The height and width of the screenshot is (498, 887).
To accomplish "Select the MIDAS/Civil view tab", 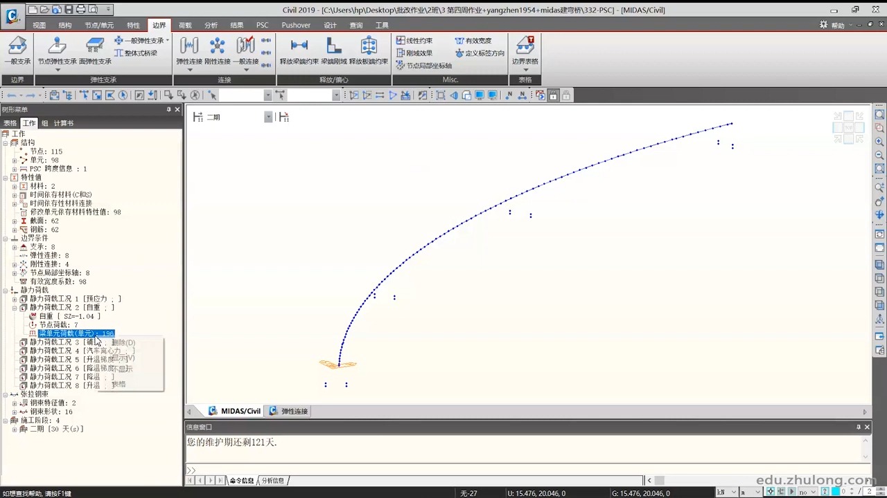I will (x=234, y=411).
